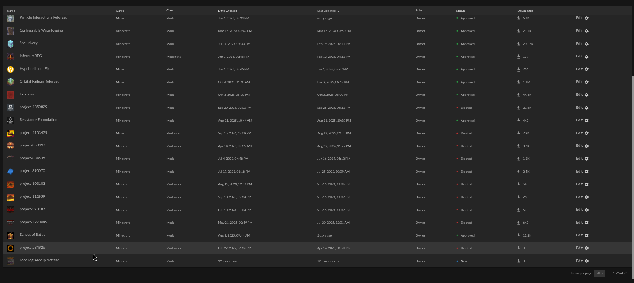The width and height of the screenshot is (634, 283).
Task: Open settings gear for Resistance Formulation
Action: pos(587,121)
